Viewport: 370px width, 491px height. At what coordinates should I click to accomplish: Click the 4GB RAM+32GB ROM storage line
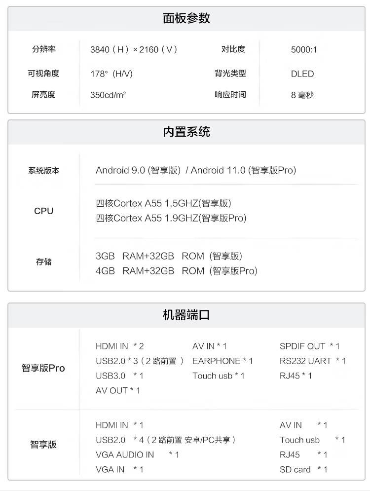(x=176, y=271)
